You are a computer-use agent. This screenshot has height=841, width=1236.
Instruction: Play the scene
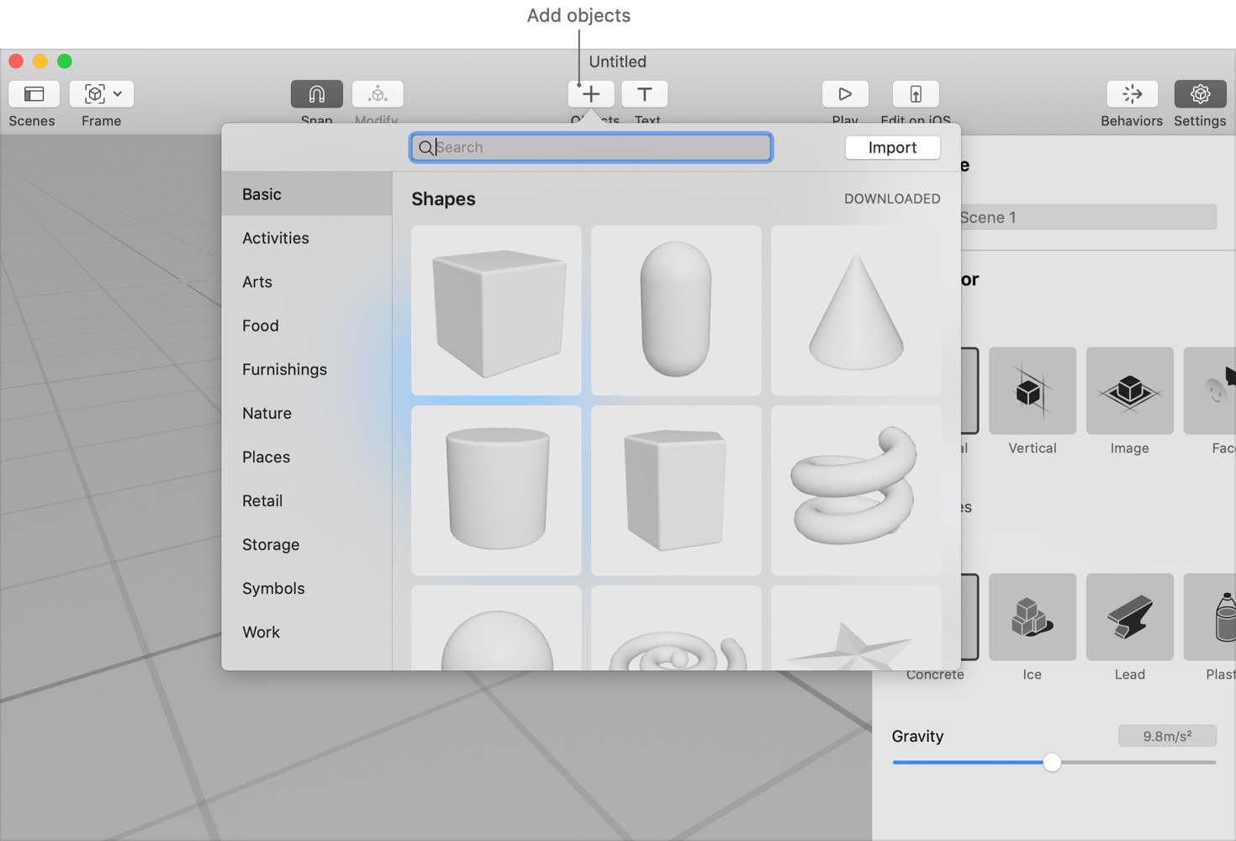point(844,94)
